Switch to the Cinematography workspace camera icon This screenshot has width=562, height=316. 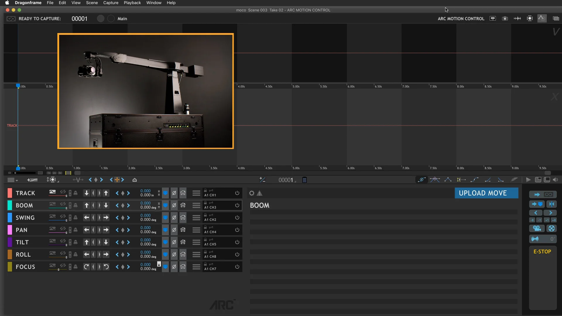coord(505,18)
